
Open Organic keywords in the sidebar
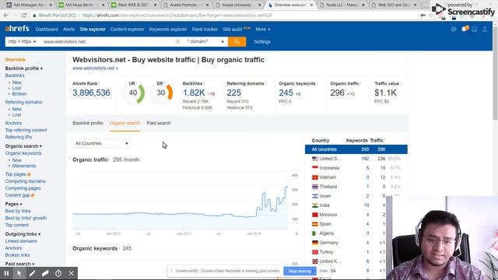(x=23, y=153)
